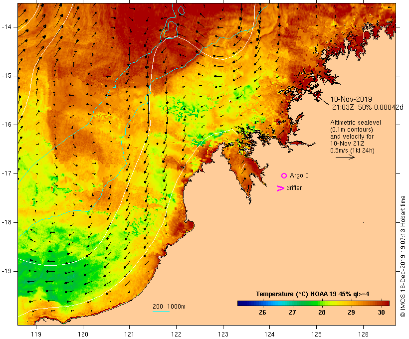The height and width of the screenshot is (339, 409).
Task: Click the IMOS copyright timestamp text
Action: point(403,256)
